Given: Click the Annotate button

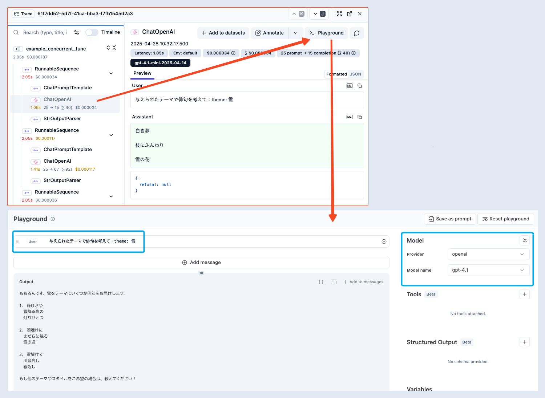Looking at the screenshot, I should coord(270,33).
